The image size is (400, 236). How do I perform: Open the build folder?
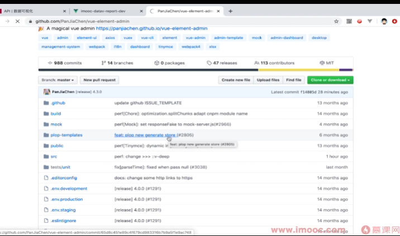tap(56, 114)
